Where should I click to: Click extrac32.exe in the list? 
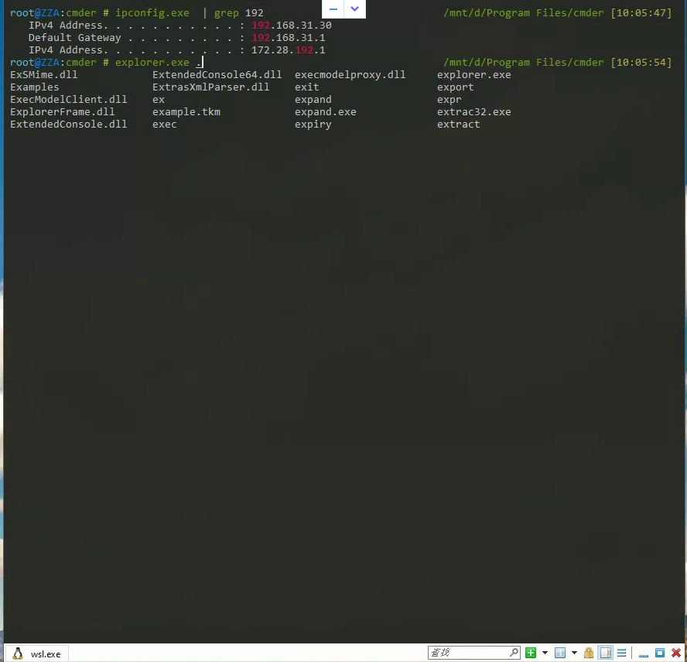[473, 111]
